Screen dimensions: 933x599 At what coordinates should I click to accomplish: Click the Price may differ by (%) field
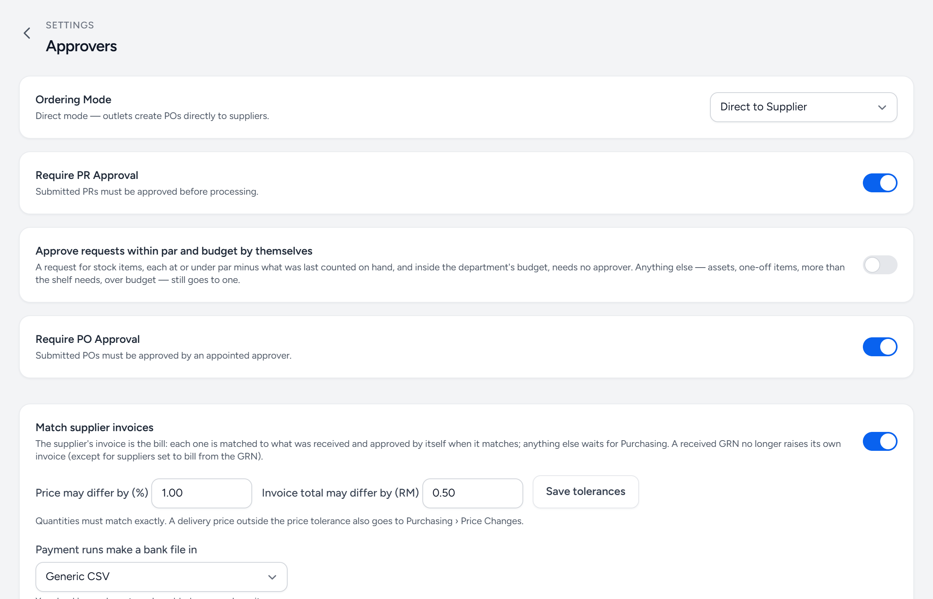click(202, 493)
